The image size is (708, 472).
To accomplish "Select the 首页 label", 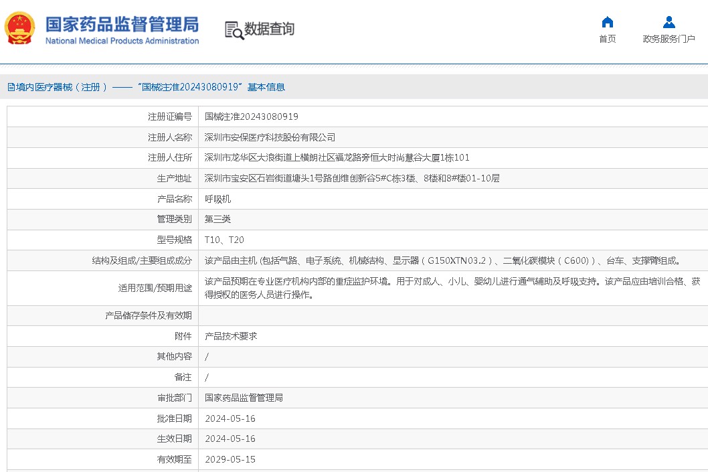I will point(608,39).
